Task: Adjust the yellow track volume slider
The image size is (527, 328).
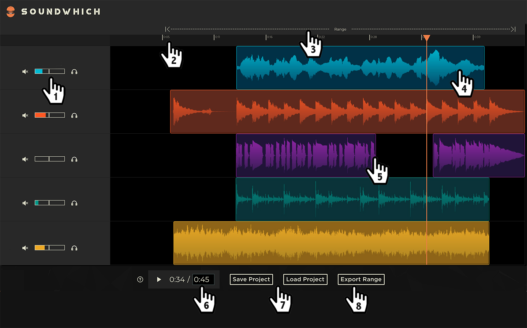Action: click(x=50, y=248)
